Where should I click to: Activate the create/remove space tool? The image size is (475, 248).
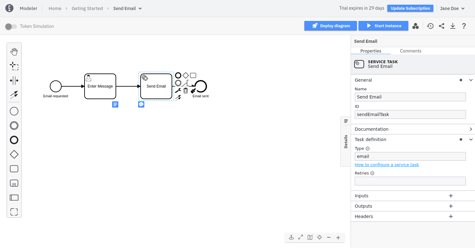(14, 80)
